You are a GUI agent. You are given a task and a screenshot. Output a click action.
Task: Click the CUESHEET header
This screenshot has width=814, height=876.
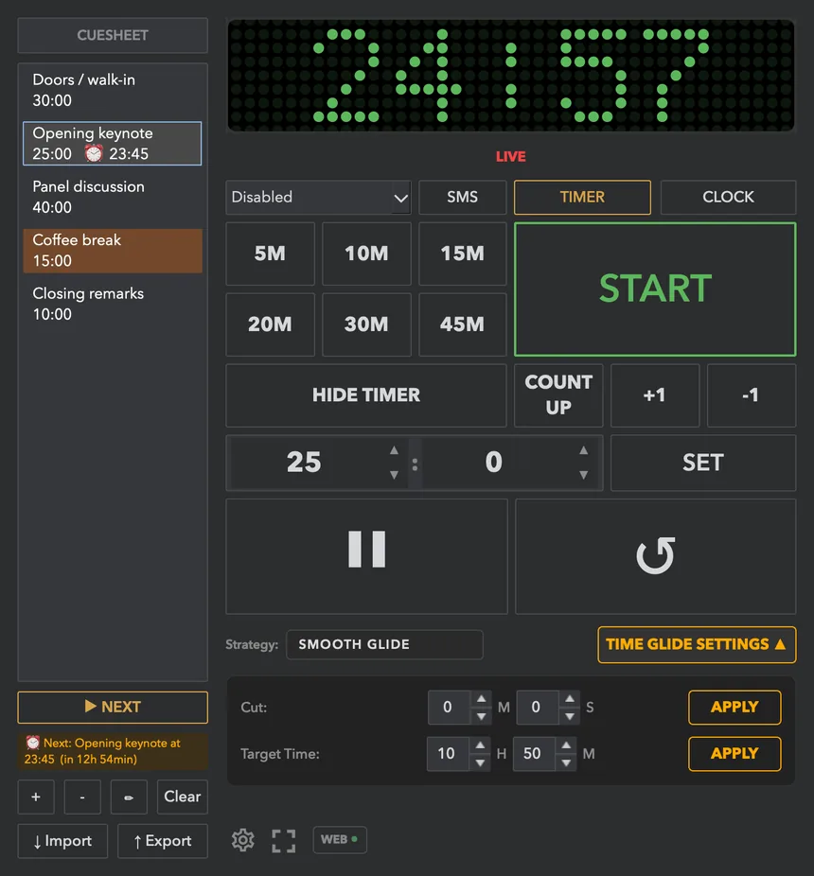click(x=113, y=35)
